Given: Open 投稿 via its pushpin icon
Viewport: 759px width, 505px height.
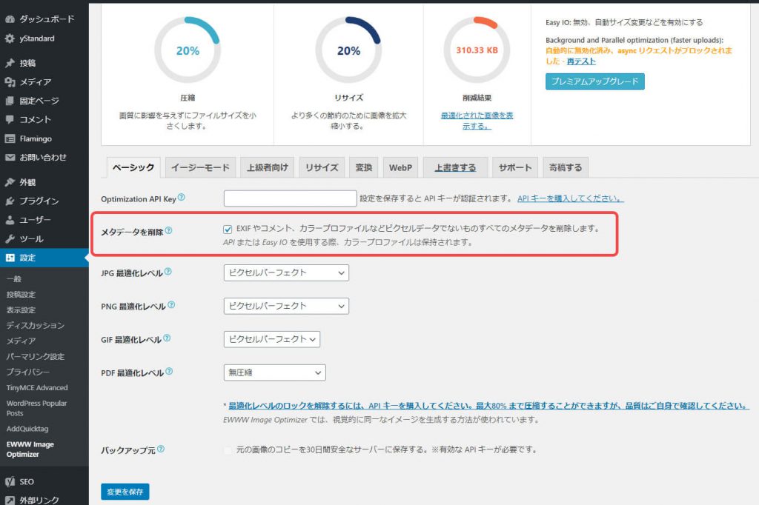Looking at the screenshot, I should (x=10, y=63).
